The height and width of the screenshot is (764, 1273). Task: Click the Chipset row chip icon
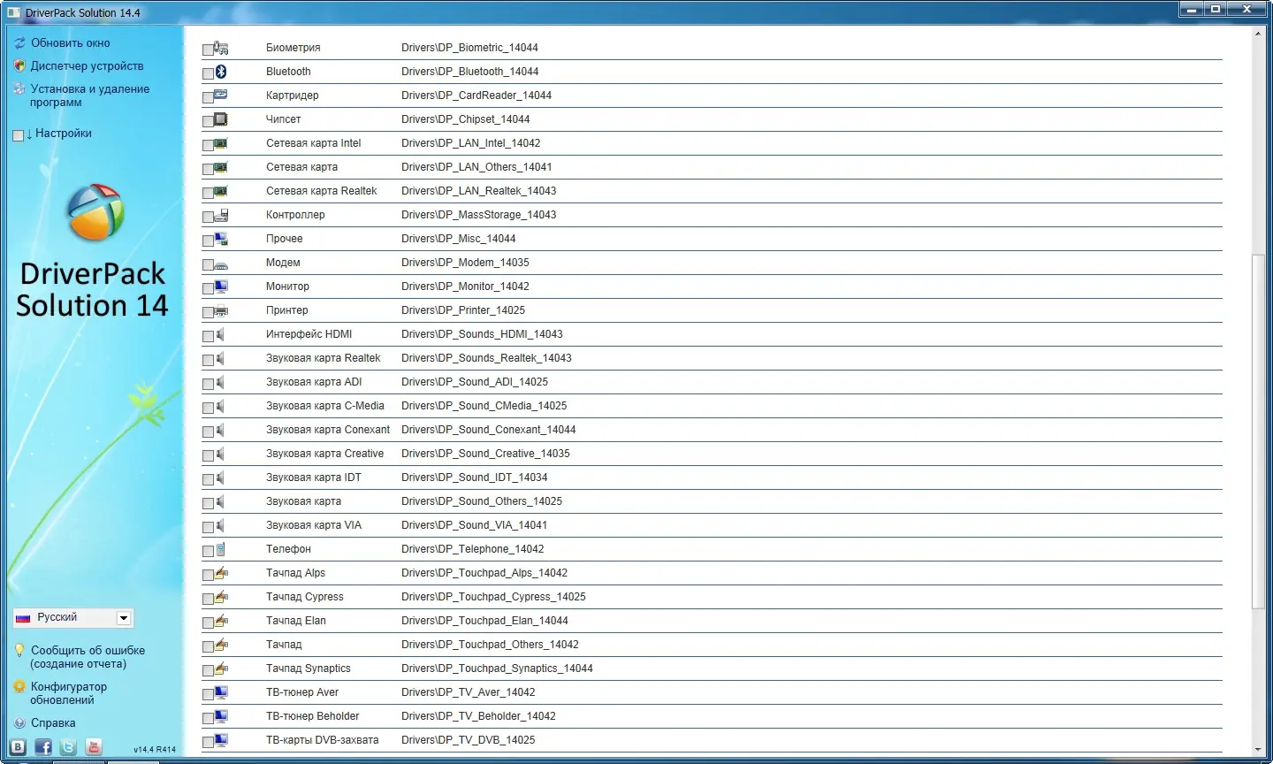(x=221, y=119)
